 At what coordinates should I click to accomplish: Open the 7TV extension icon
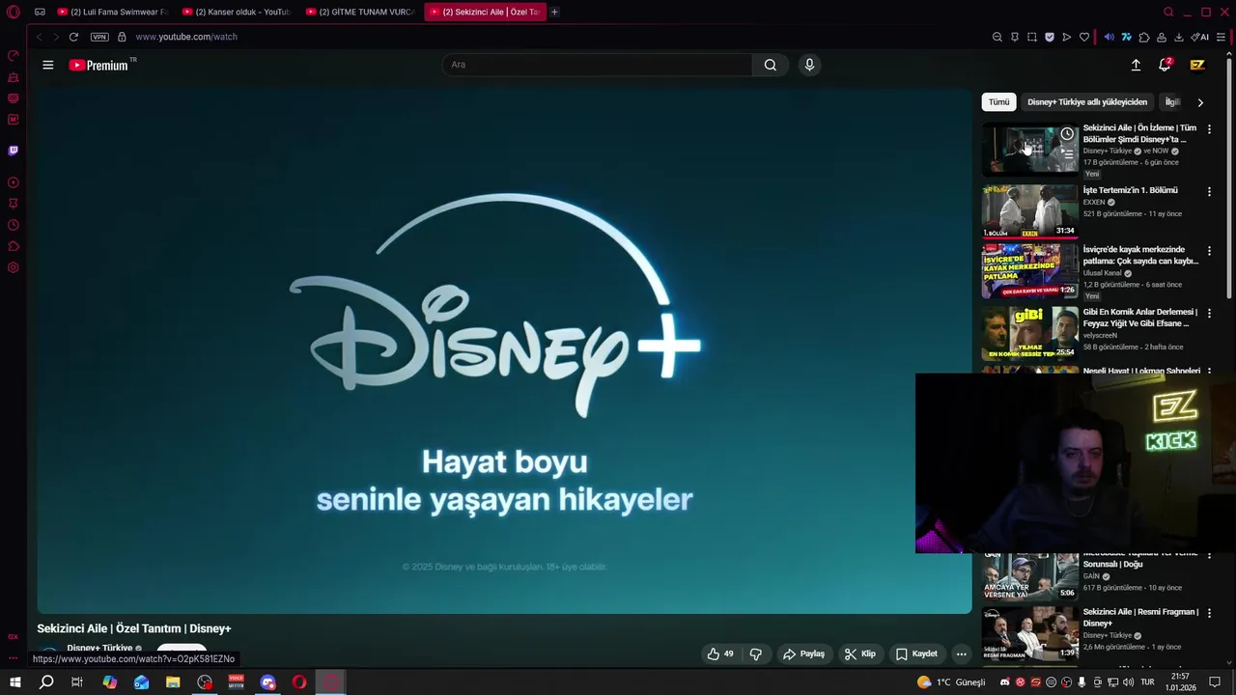[x=1126, y=37]
